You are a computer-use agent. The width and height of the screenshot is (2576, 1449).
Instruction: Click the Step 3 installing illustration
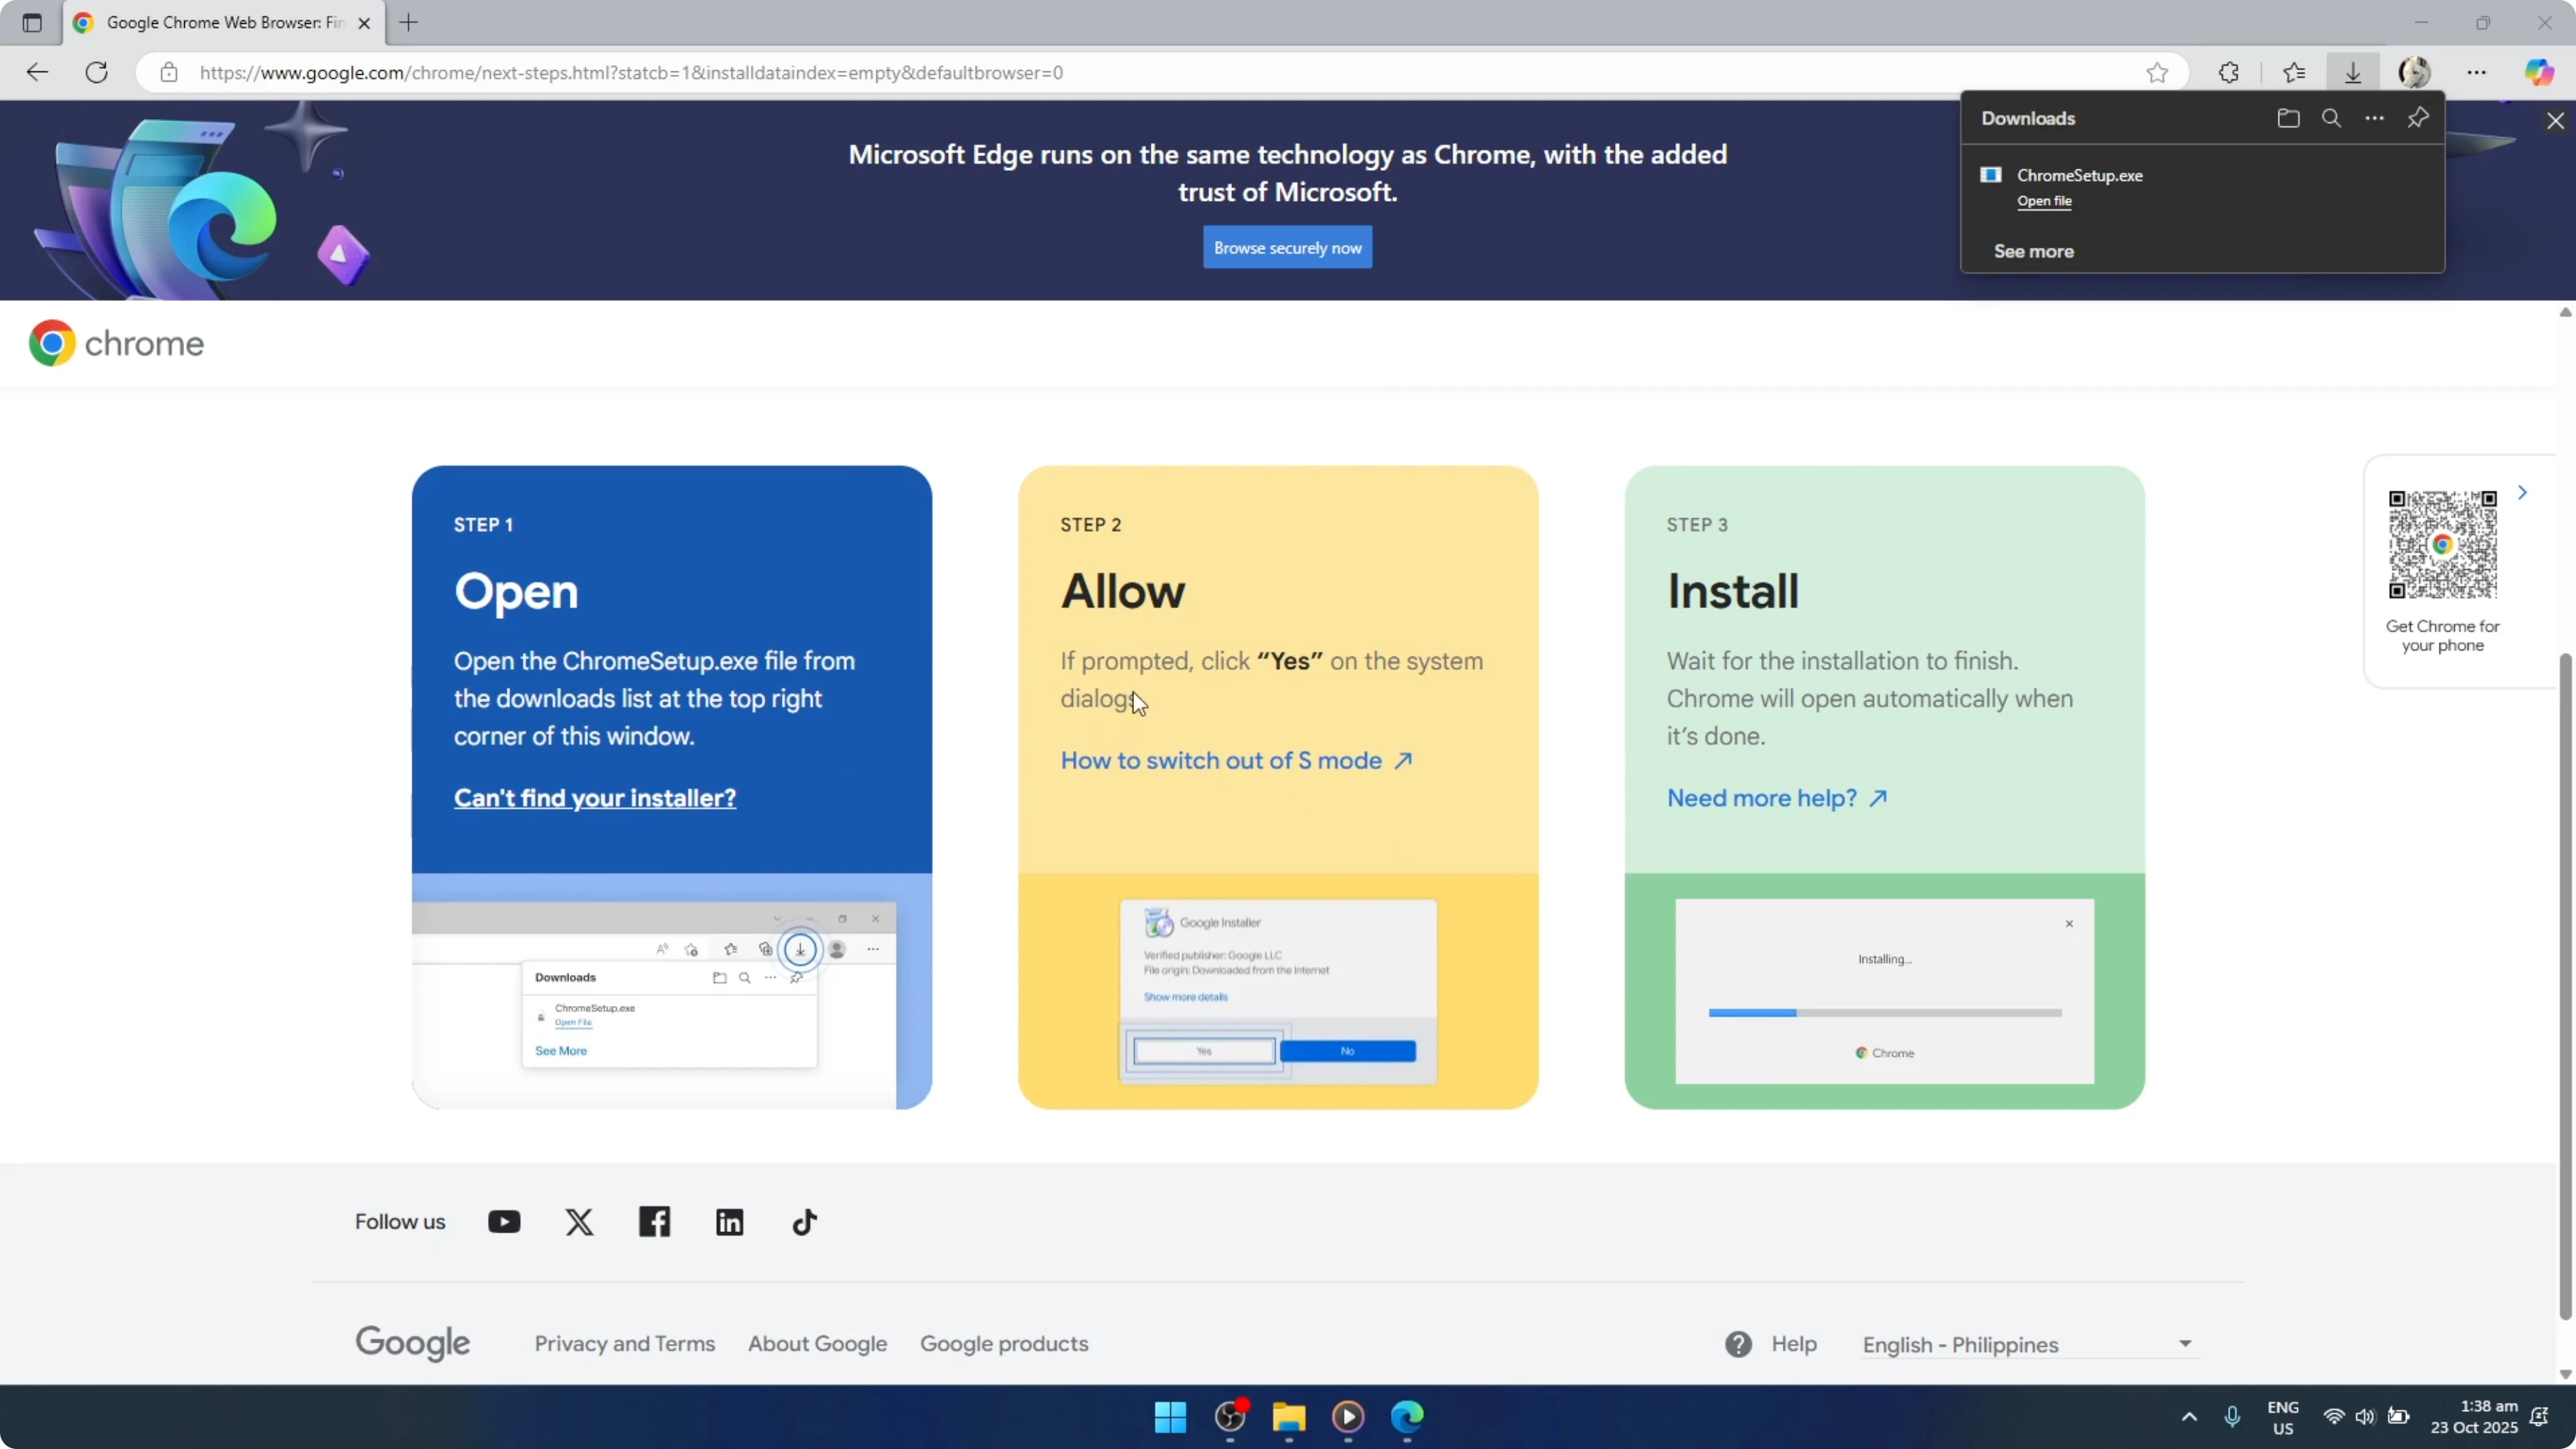(x=1884, y=991)
